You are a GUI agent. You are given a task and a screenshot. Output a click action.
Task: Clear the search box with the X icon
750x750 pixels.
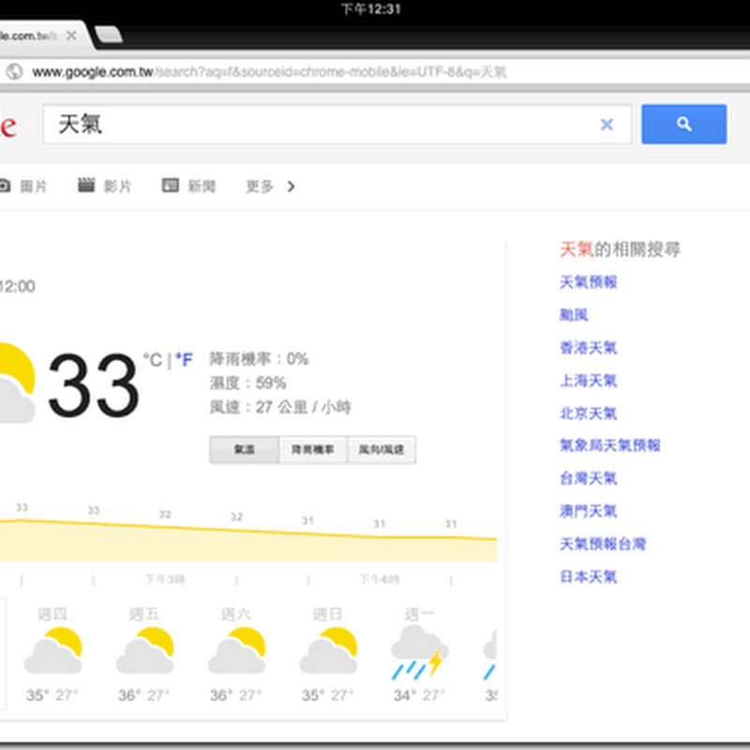pyautogui.click(x=607, y=125)
